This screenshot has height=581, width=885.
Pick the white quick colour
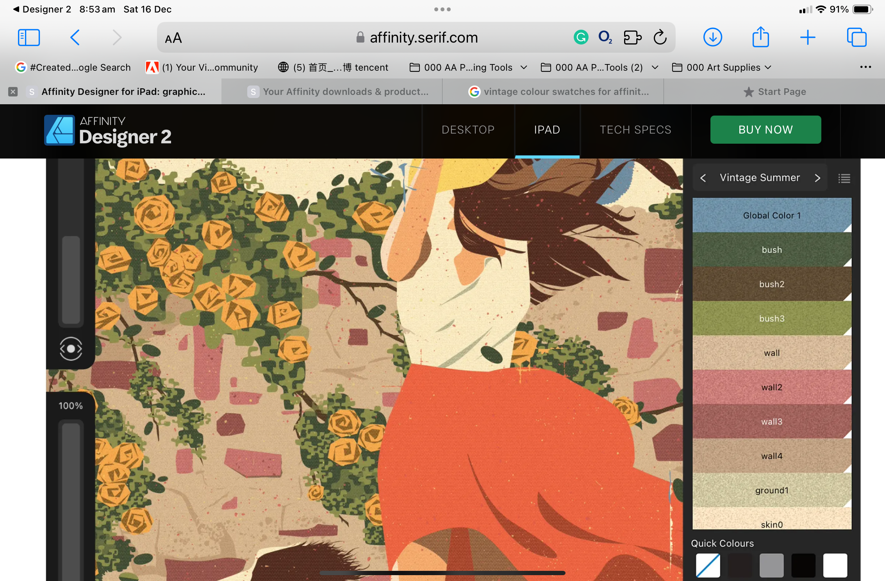(835, 565)
